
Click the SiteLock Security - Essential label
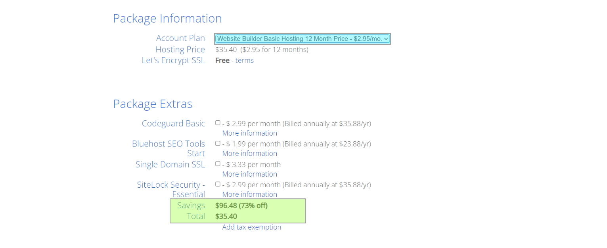171,189
